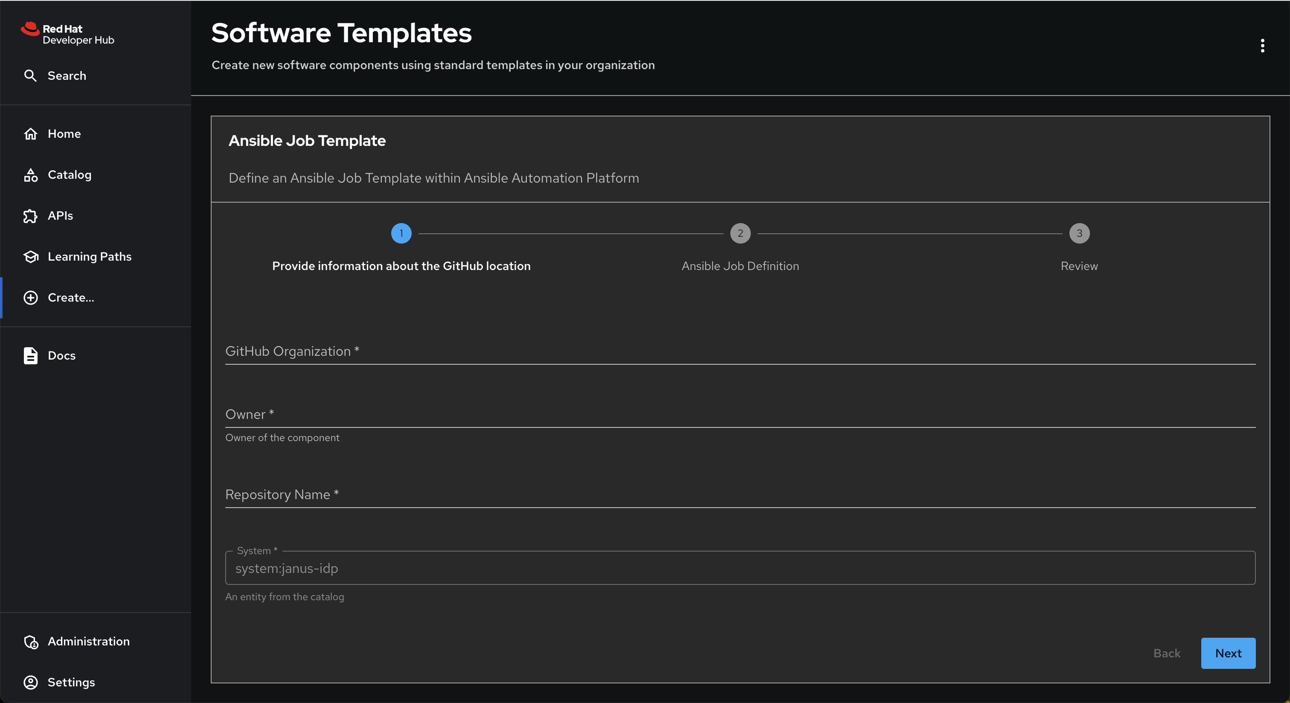Click the Search magnifier icon
1290x703 pixels.
click(x=31, y=76)
